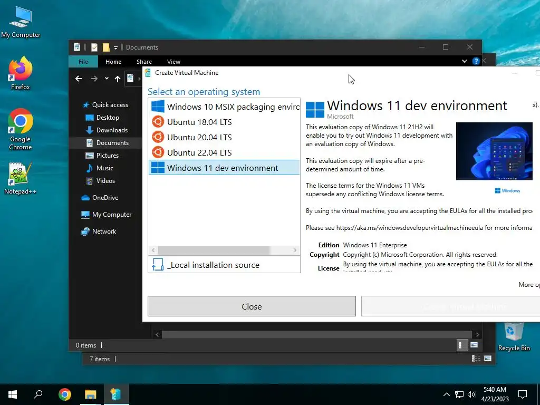Click Documents window horizontal scrollbar
Screen dimensions: 540x405
316,334
